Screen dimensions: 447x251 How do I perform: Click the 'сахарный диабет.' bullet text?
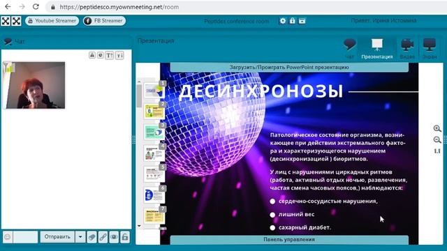click(x=305, y=227)
